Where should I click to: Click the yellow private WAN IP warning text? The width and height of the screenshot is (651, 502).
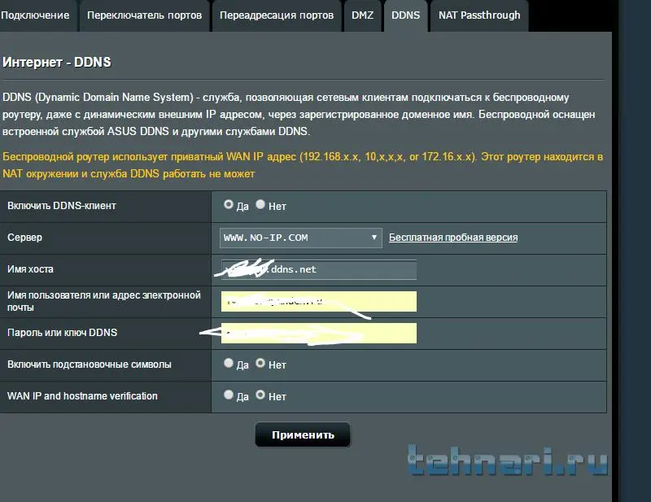pyautogui.click(x=303, y=165)
